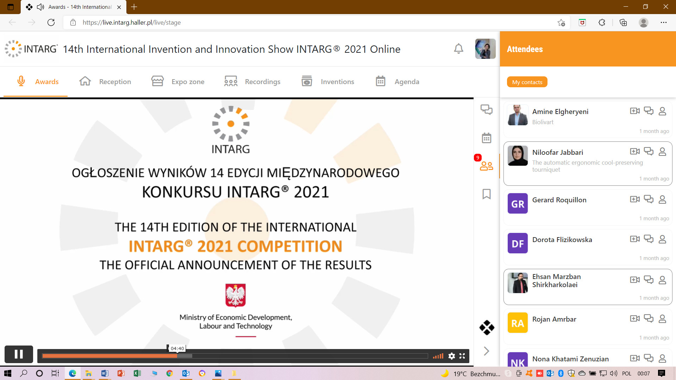
Task: Open chat with Dorota Flizikowska
Action: pyautogui.click(x=649, y=239)
